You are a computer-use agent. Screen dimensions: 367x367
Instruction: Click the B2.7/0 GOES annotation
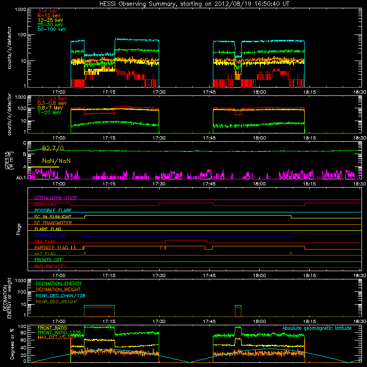[53, 148]
